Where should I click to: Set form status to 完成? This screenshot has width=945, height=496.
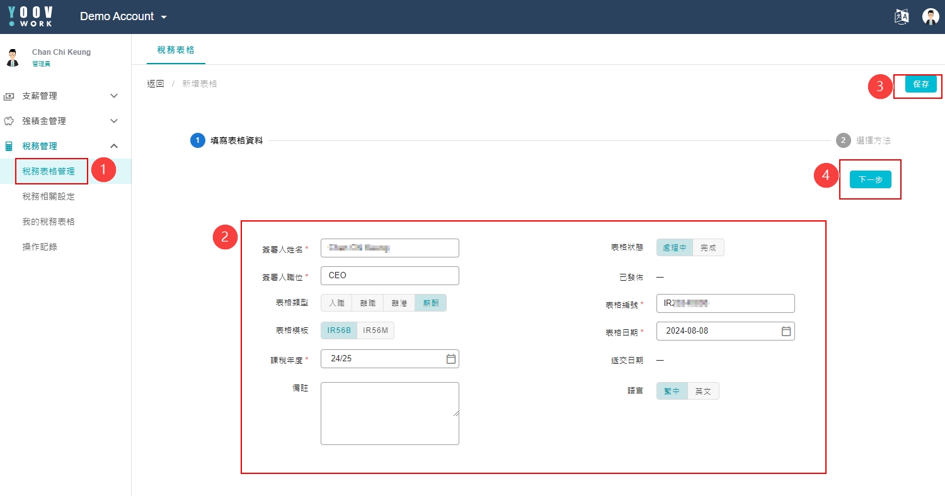pos(708,248)
